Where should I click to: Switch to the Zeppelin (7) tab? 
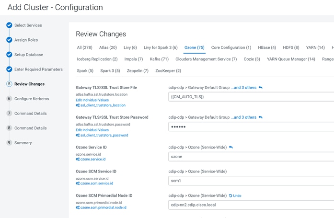(x=138, y=71)
